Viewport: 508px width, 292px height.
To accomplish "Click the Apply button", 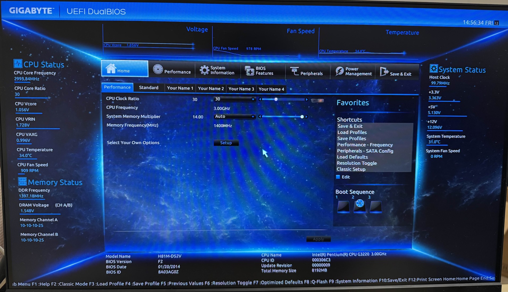I will (318, 239).
